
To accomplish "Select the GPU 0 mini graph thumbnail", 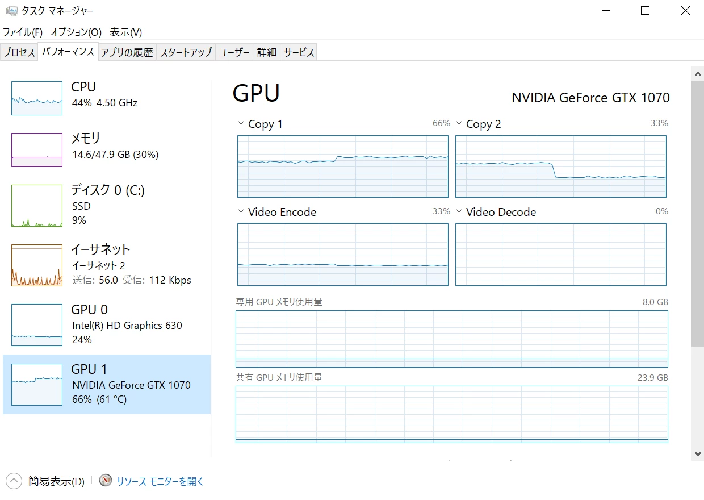I will [37, 325].
